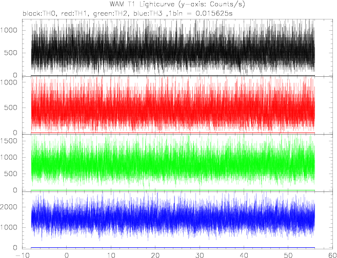
Task: Click the '1000' y-label of blue panel
Action: [x=9, y=227]
